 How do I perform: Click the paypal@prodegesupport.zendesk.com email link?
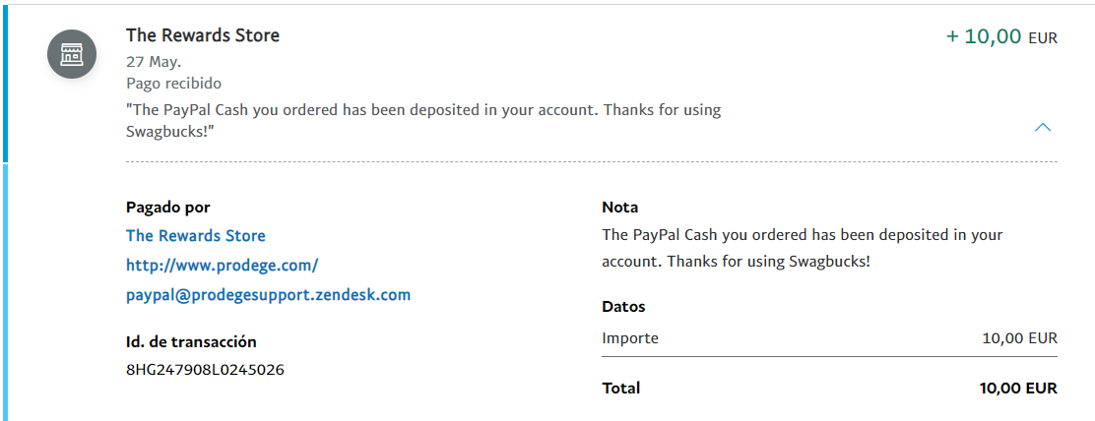coord(268,295)
